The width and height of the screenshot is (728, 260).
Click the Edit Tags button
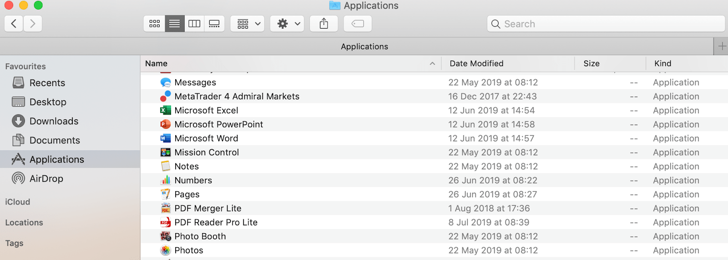(358, 24)
